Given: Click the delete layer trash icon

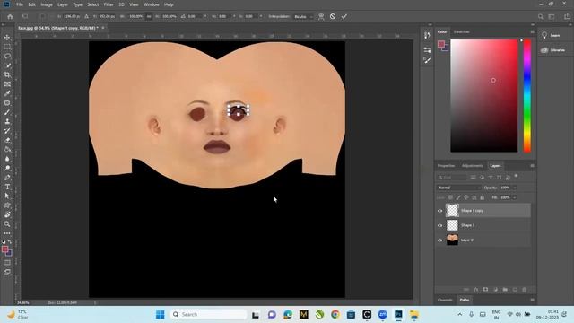Looking at the screenshot, I should point(524,290).
